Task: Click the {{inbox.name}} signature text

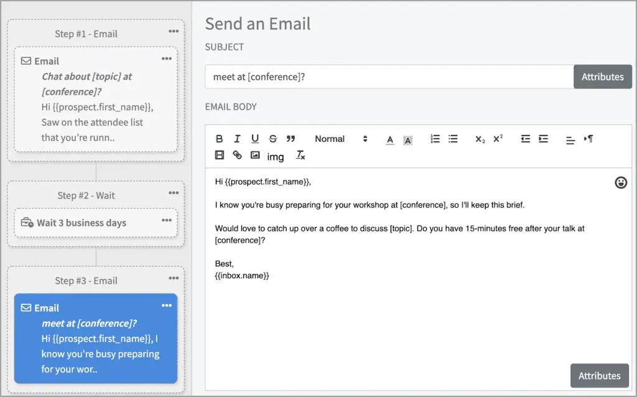Action: 242,276
